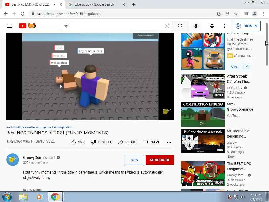Open the Chrome profile avatar

(x=255, y=14)
